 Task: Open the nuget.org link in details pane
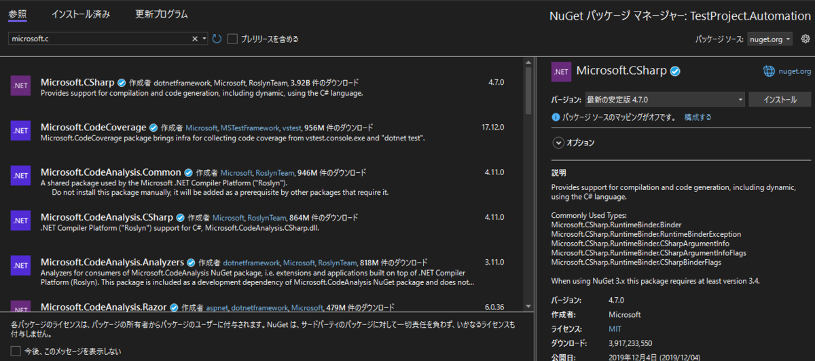click(x=795, y=71)
